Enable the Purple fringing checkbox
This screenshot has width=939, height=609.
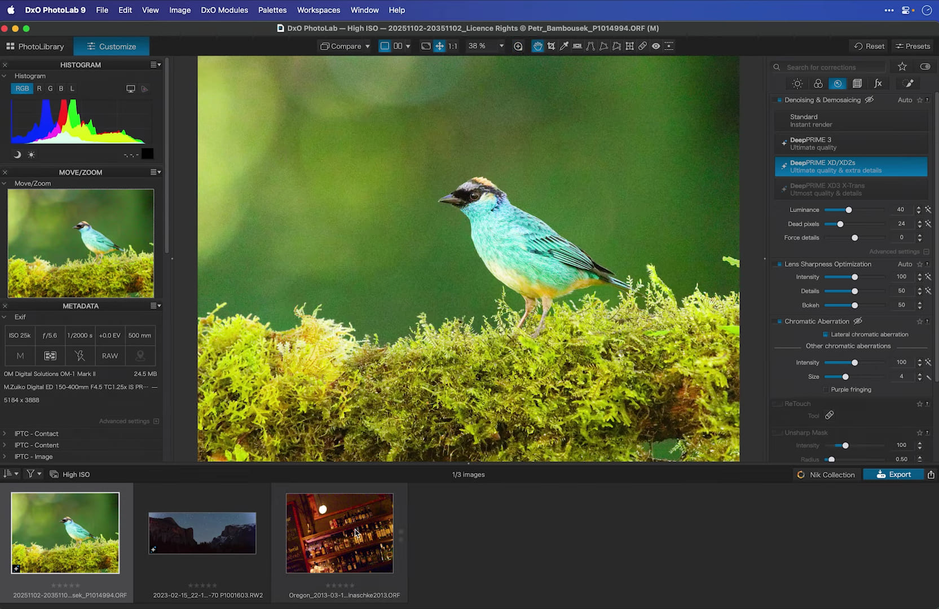tap(825, 389)
